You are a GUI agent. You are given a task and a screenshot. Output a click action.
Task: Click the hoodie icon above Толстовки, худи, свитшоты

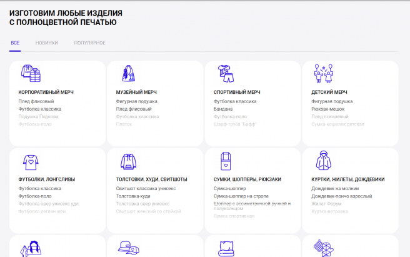tap(128, 162)
